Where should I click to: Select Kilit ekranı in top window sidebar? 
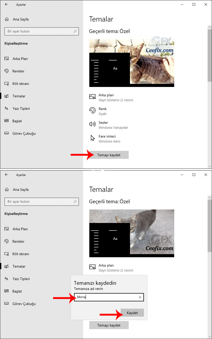[17, 84]
